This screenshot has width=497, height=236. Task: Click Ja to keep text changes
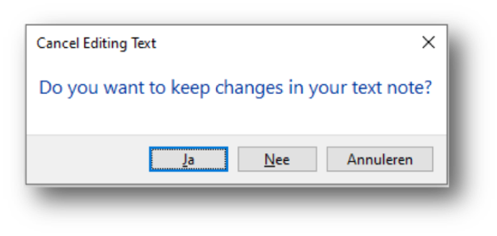pyautogui.click(x=188, y=159)
